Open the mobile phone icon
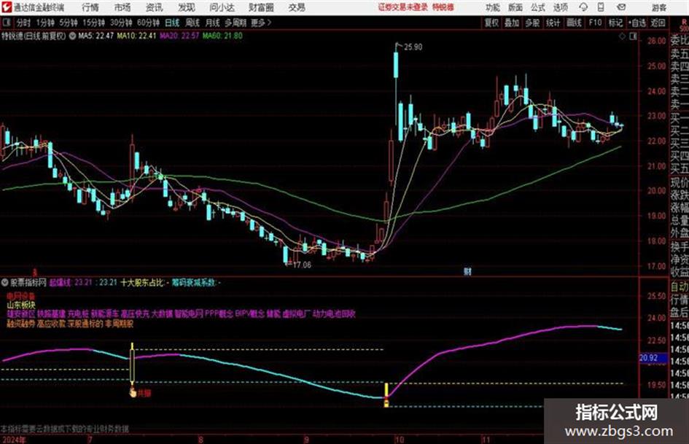 (x=601, y=7)
